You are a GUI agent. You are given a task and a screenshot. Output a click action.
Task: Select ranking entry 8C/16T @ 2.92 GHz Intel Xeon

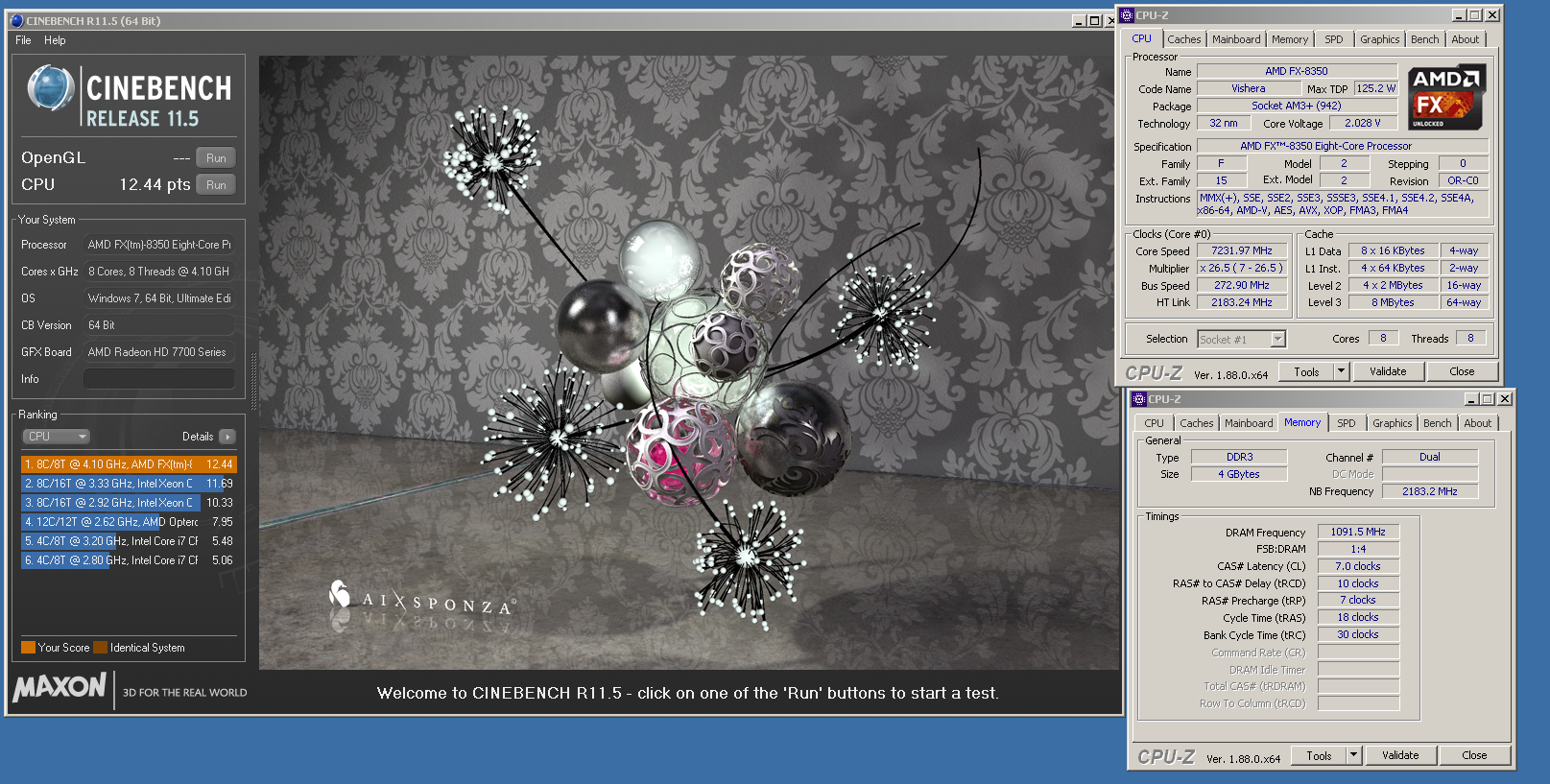(129, 503)
